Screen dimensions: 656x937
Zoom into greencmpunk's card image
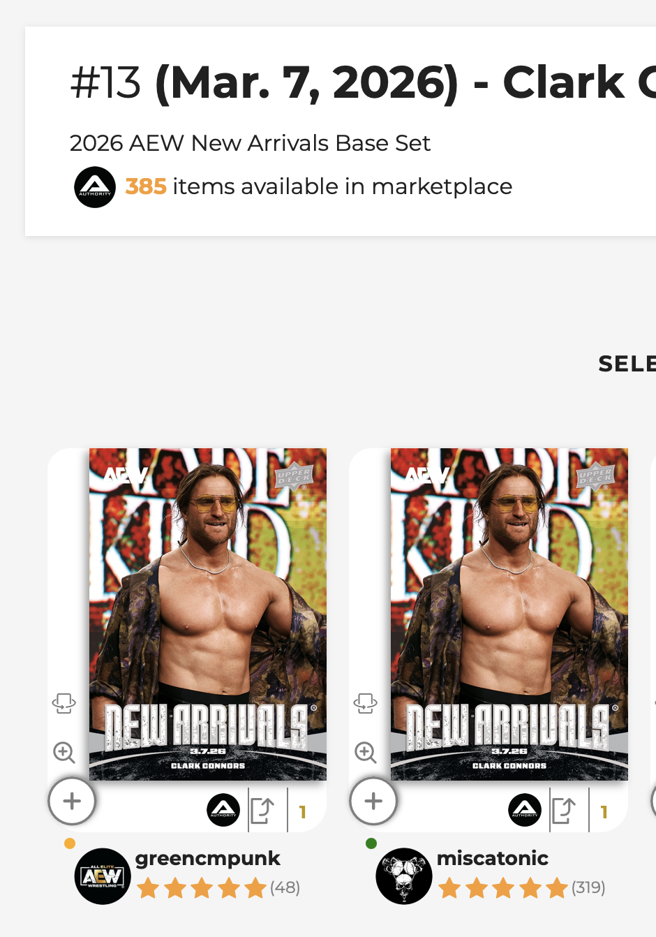64,753
